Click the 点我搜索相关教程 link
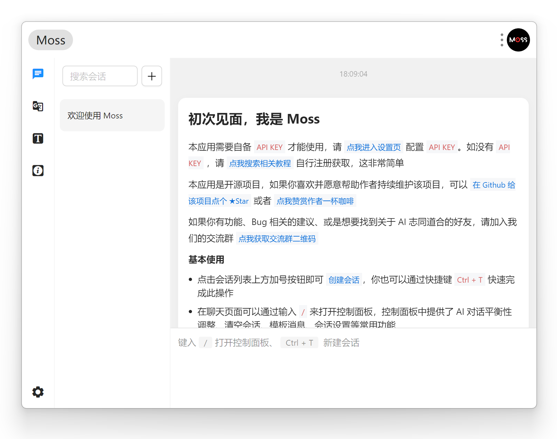The image size is (557, 439). pos(260,163)
